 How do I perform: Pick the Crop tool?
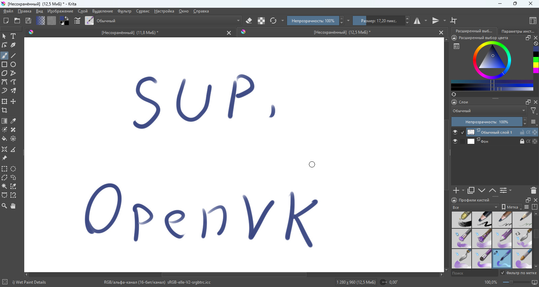(4, 110)
